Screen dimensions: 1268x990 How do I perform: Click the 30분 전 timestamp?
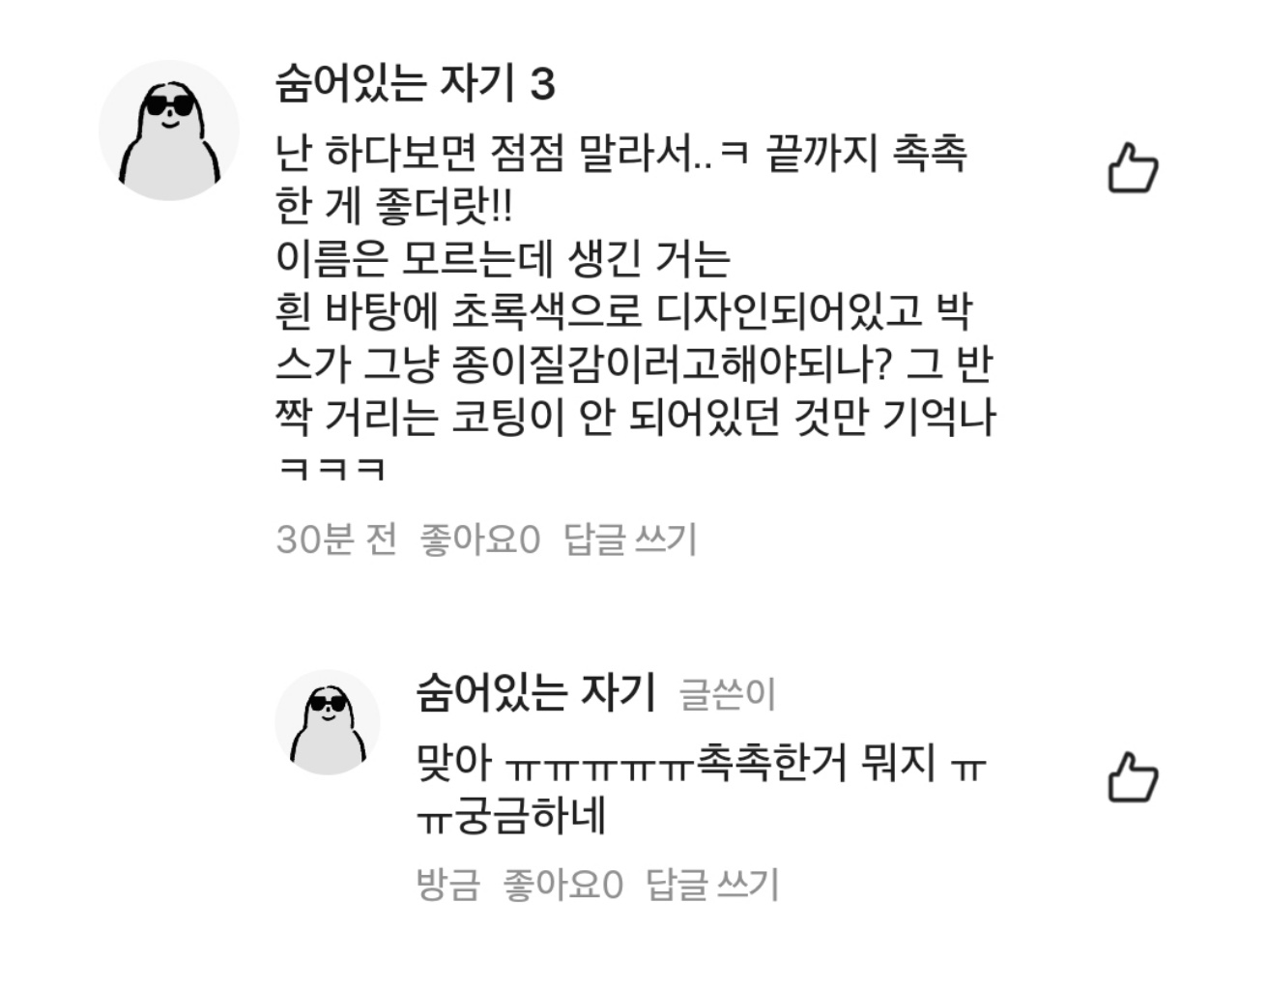pyautogui.click(x=336, y=539)
